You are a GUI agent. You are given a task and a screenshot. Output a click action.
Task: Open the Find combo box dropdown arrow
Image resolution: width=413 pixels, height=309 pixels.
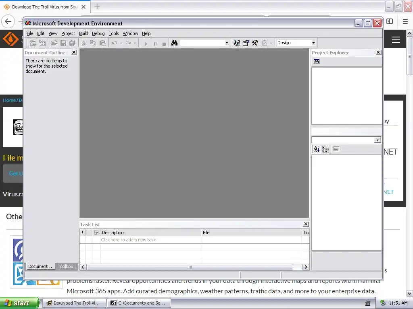[x=227, y=43]
